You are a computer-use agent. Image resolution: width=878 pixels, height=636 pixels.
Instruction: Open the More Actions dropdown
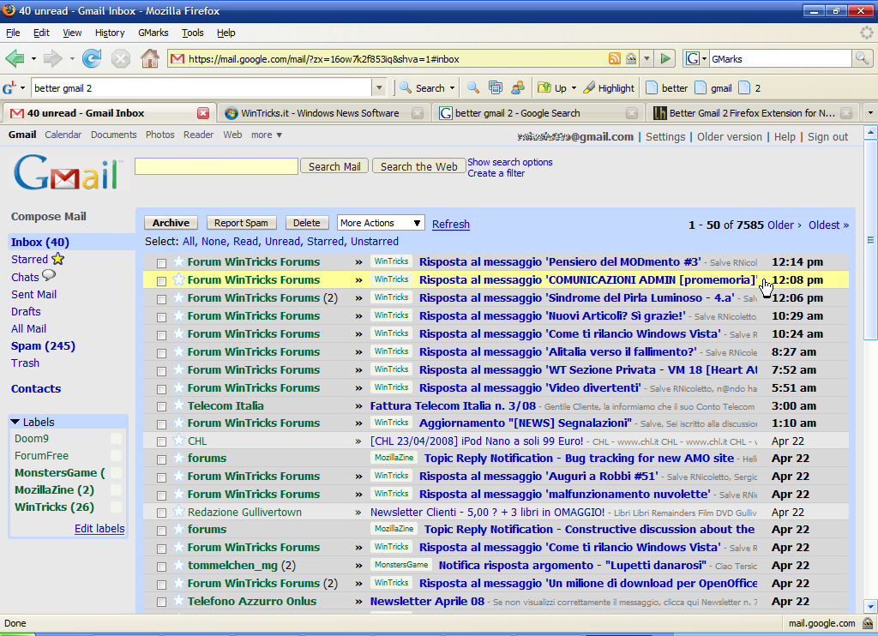(381, 223)
